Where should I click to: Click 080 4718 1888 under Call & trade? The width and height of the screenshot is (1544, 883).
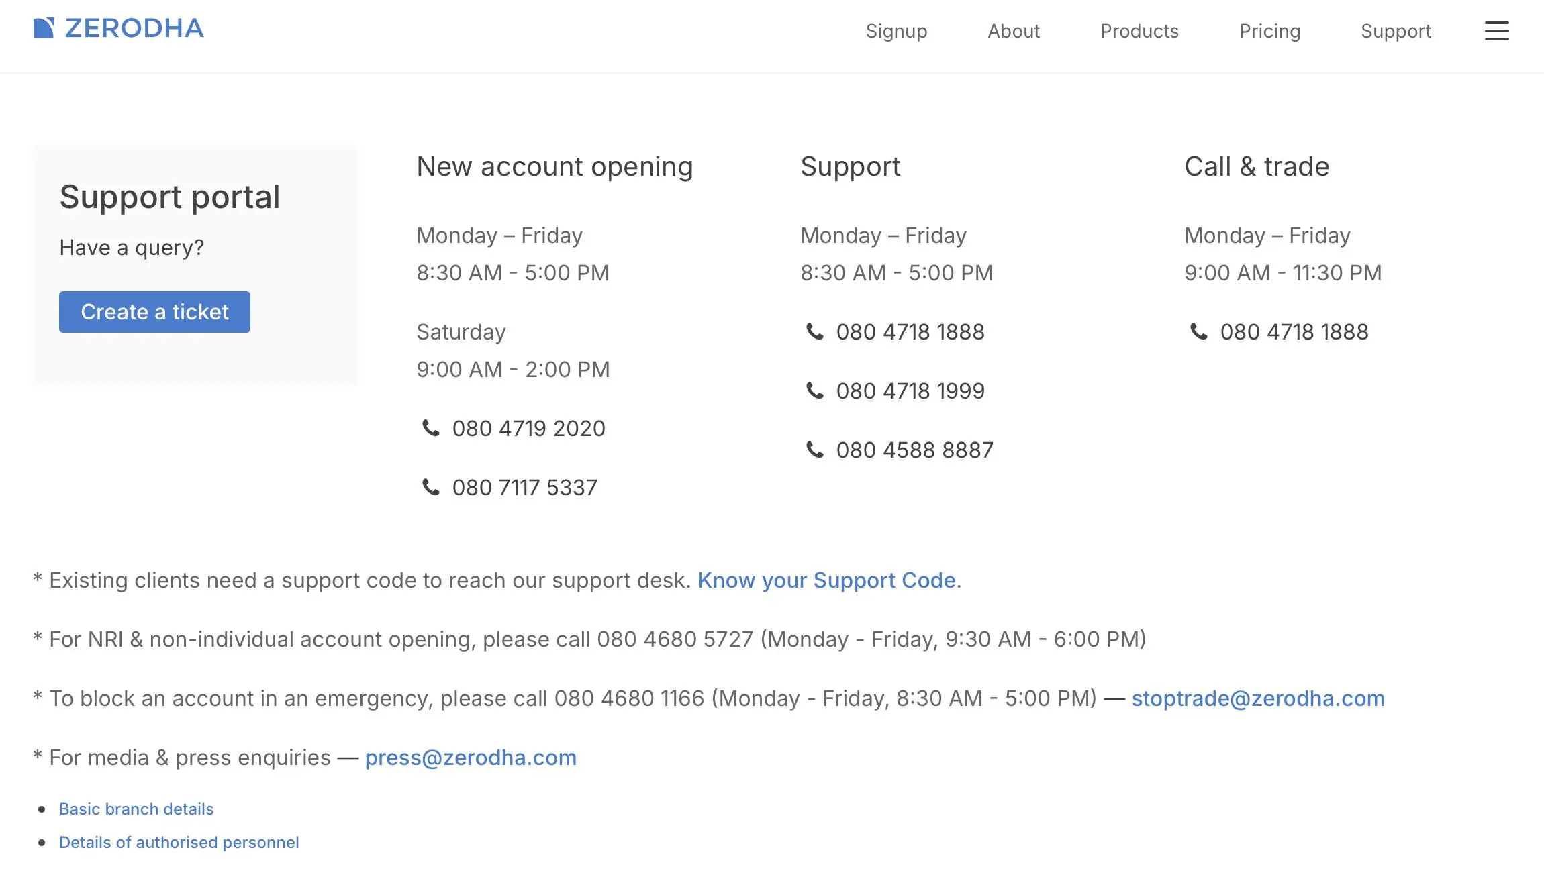coord(1294,331)
